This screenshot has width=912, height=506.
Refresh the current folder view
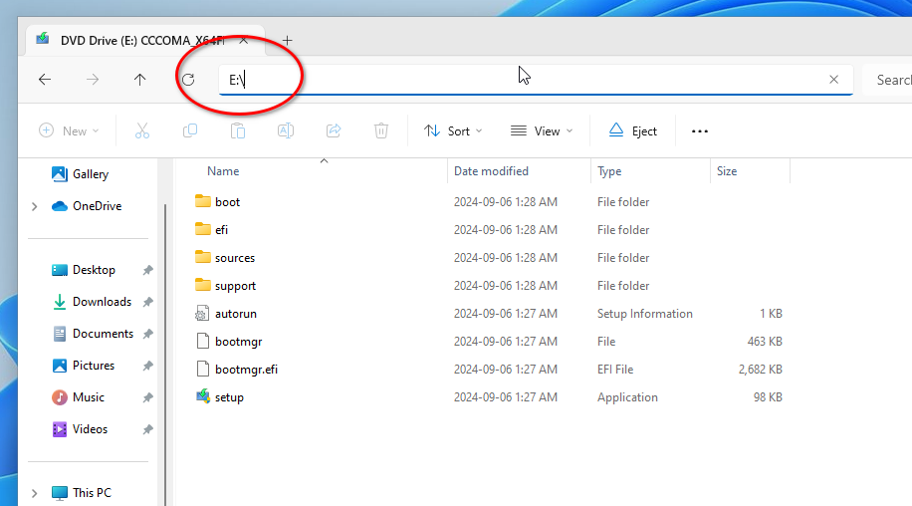click(188, 80)
